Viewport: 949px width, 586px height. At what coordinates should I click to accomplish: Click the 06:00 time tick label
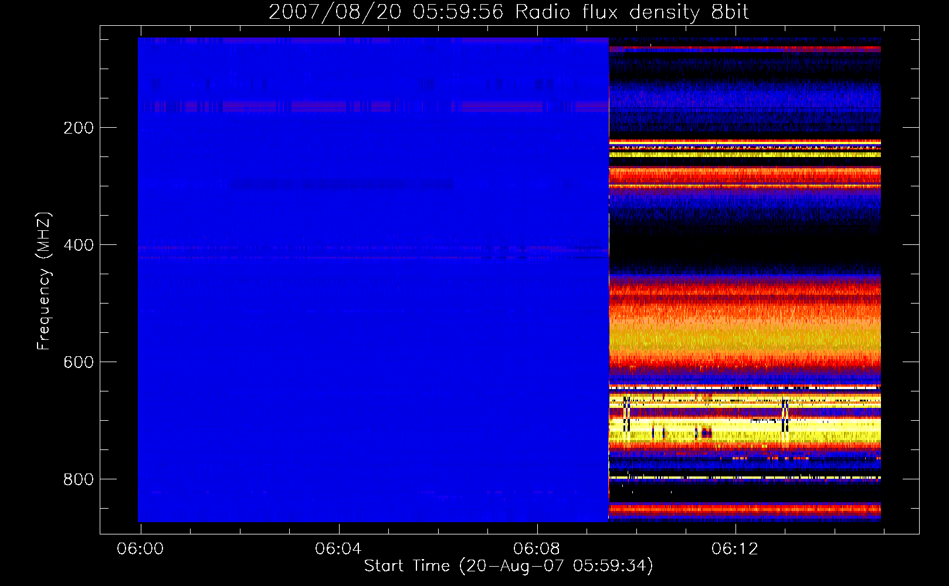pos(140,549)
